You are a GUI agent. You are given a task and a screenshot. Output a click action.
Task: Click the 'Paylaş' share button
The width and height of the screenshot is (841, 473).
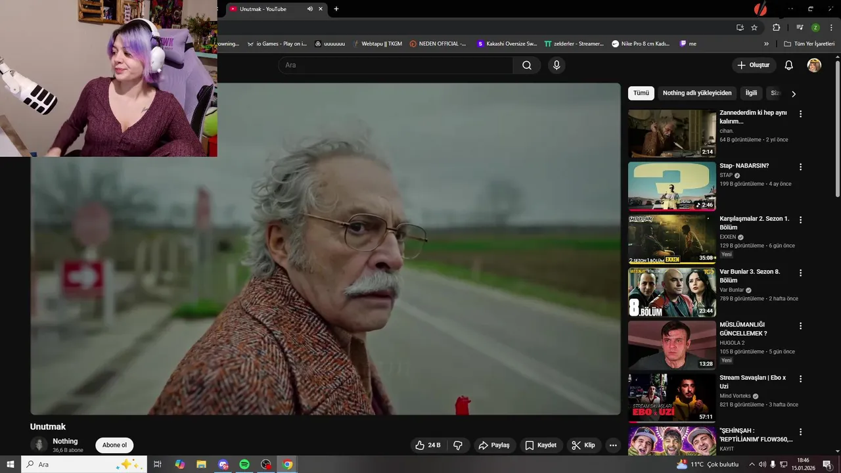click(494, 445)
